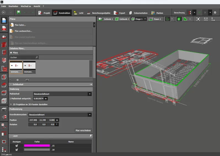
Task: Select the text annotation tool in sidebar
Action: click(x=4, y=126)
